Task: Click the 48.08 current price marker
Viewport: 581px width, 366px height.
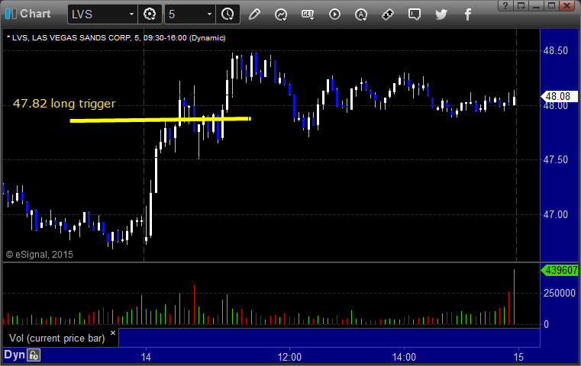Action: click(x=558, y=96)
